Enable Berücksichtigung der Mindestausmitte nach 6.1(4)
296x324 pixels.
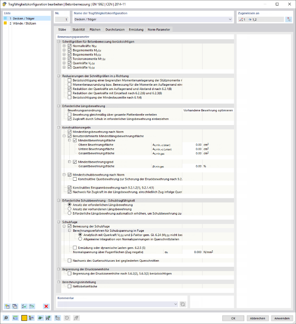point(69,97)
